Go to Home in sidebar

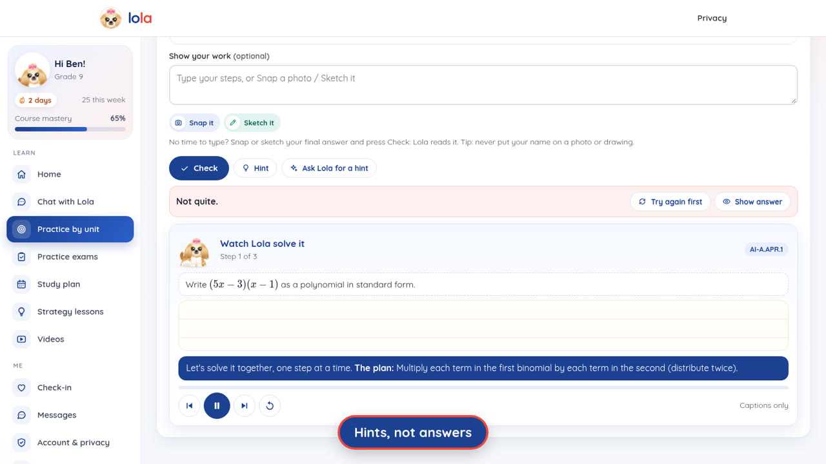coord(70,174)
